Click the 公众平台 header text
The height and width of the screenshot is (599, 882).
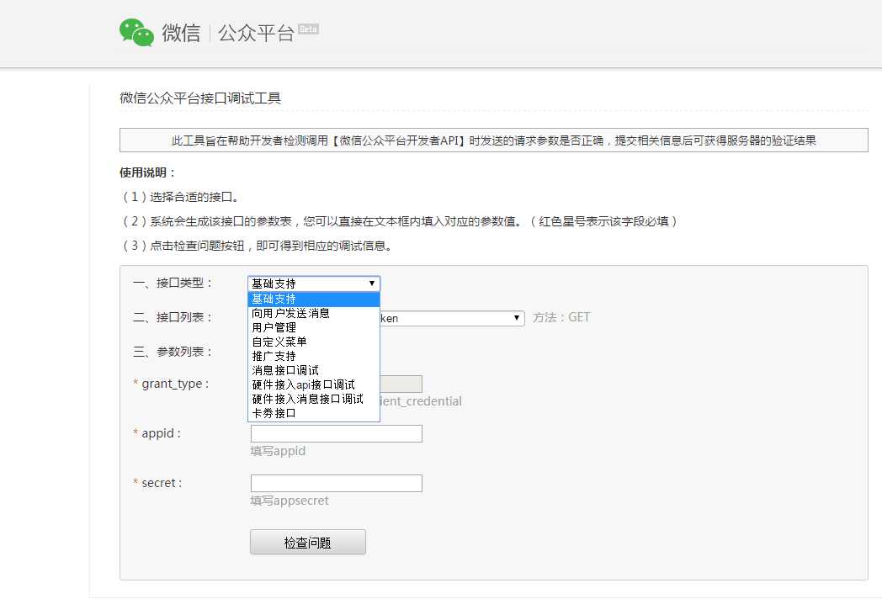tap(256, 33)
